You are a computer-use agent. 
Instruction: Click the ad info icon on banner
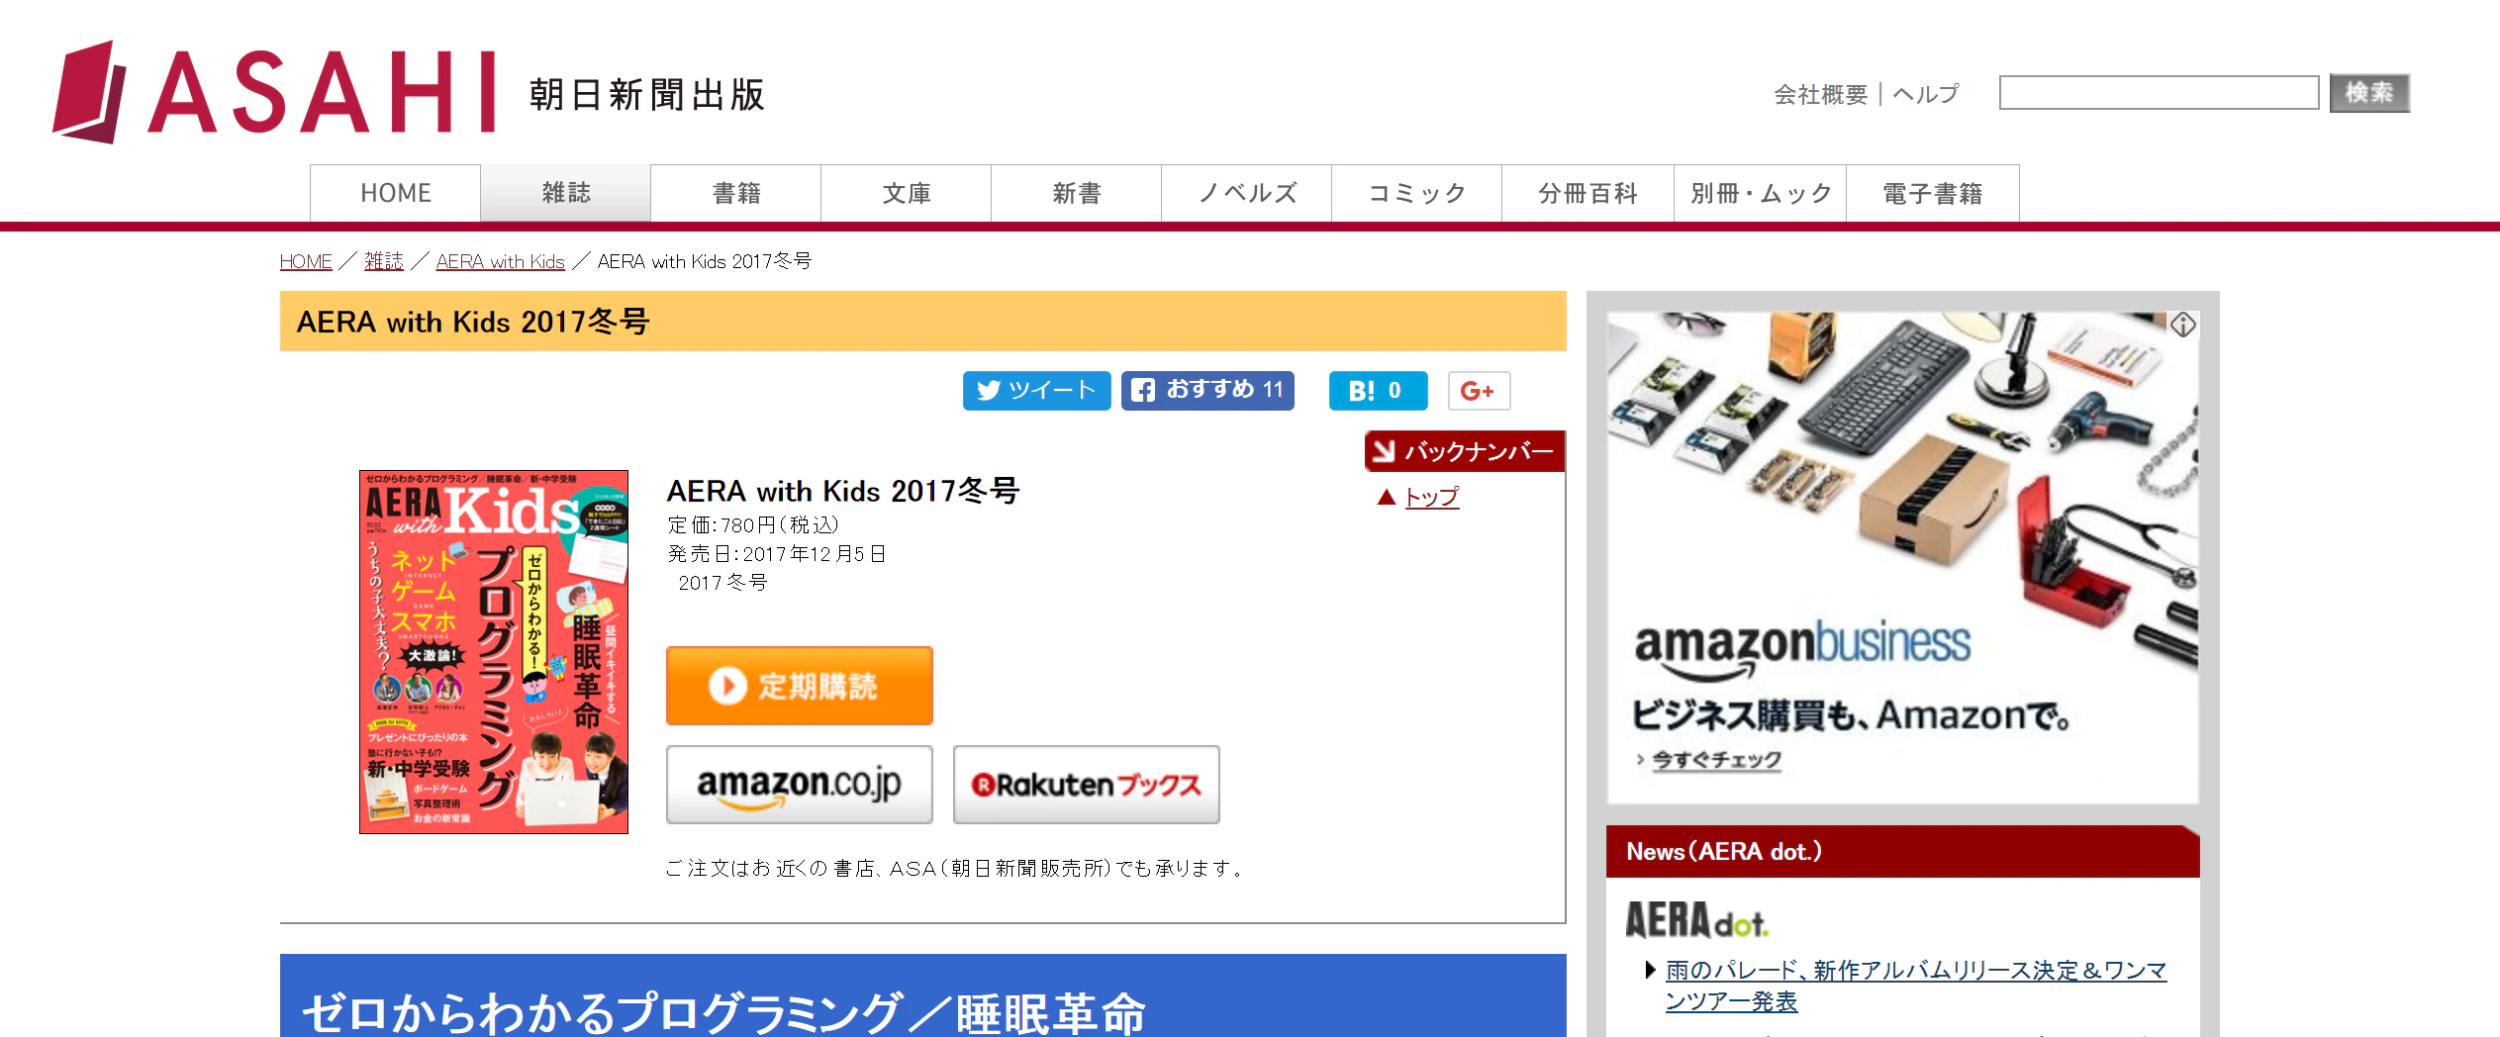pyautogui.click(x=2183, y=326)
